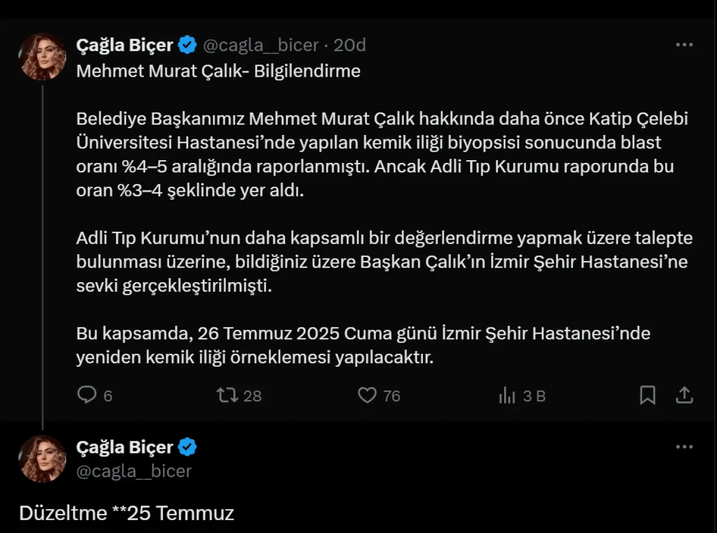This screenshot has height=533, width=717.
Task: Open the tweet via the 20d timestamp
Action: [x=350, y=45]
